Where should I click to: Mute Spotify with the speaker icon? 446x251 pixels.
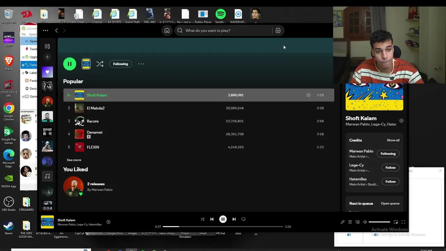tap(365, 222)
